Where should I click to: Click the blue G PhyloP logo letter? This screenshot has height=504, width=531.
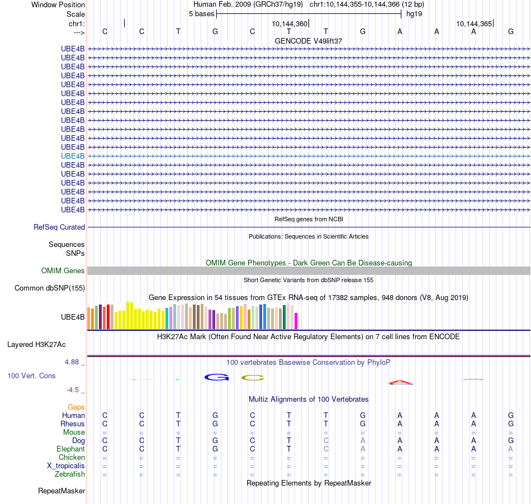(x=217, y=377)
